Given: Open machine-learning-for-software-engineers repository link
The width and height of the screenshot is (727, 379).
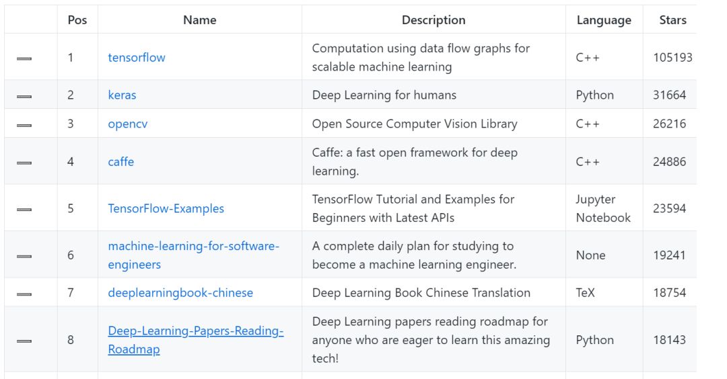Looking at the screenshot, I should pyautogui.click(x=193, y=247).
